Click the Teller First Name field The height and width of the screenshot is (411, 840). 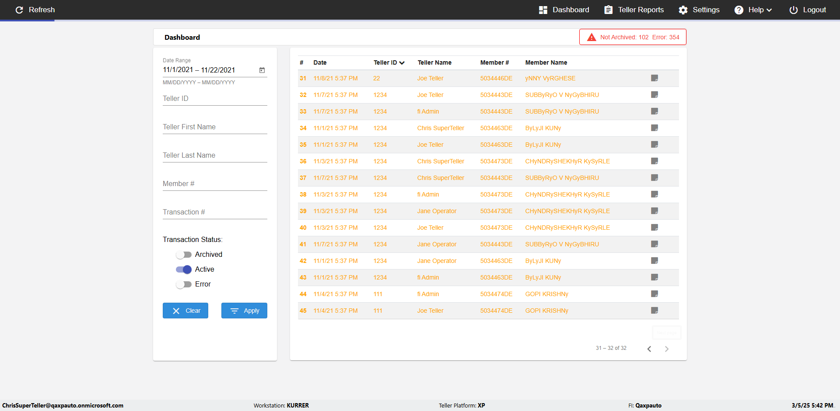[x=215, y=127]
